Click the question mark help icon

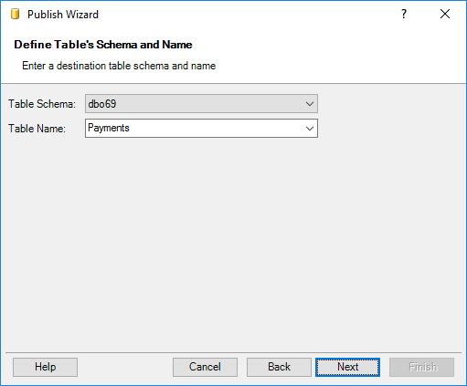click(x=404, y=14)
